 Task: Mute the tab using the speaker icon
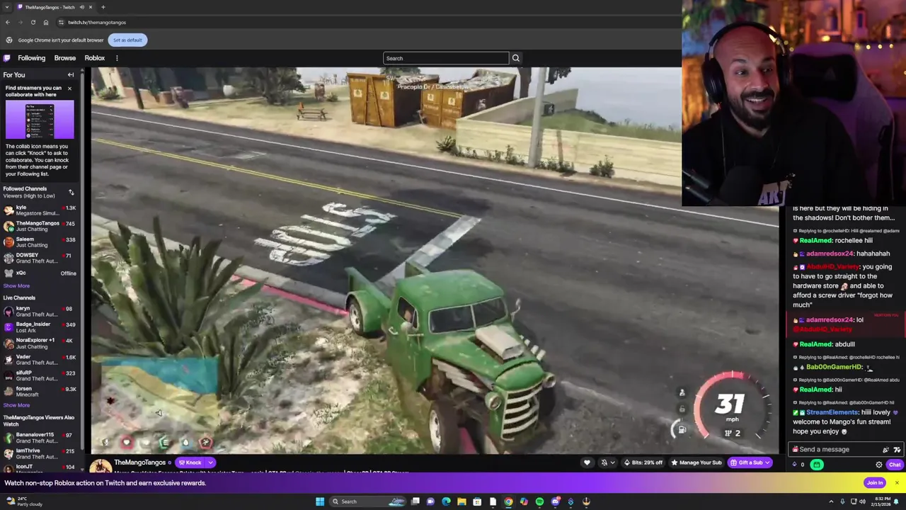click(x=81, y=7)
